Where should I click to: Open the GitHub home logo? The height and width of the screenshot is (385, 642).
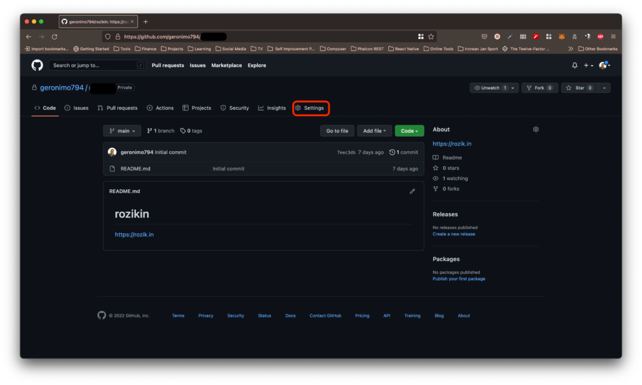click(36, 65)
